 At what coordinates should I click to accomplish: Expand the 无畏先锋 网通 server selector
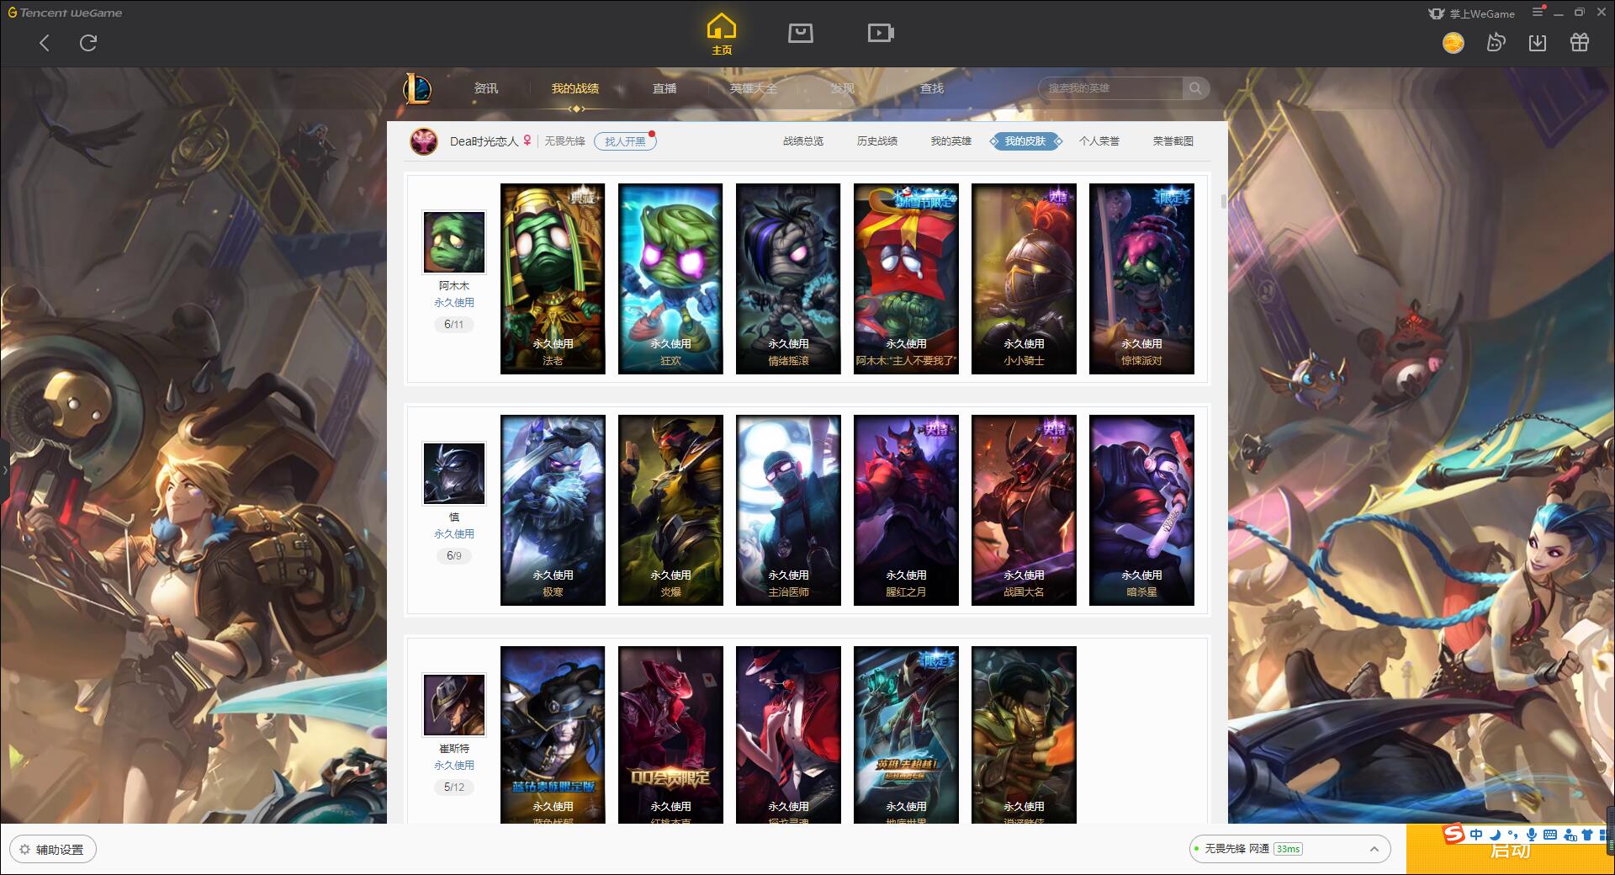(1289, 849)
